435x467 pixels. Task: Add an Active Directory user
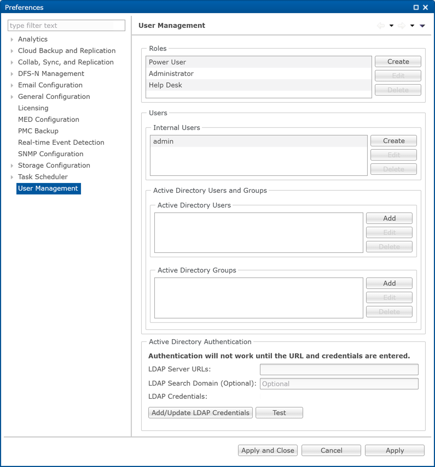pos(389,218)
